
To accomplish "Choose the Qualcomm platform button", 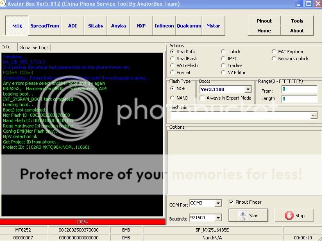I will tap(189, 26).
